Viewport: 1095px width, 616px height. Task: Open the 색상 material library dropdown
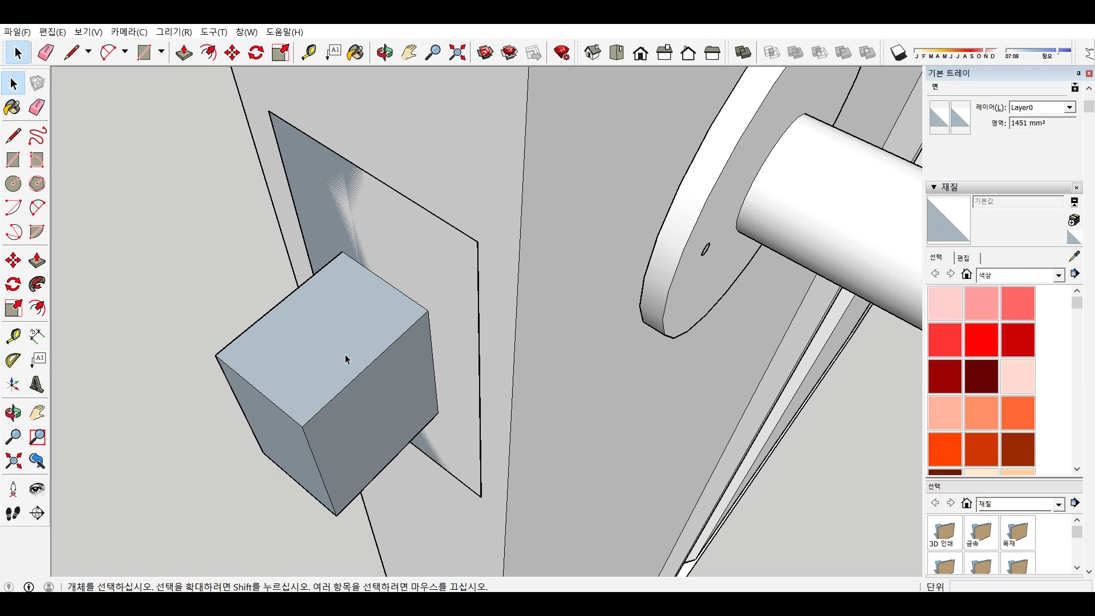[1058, 275]
